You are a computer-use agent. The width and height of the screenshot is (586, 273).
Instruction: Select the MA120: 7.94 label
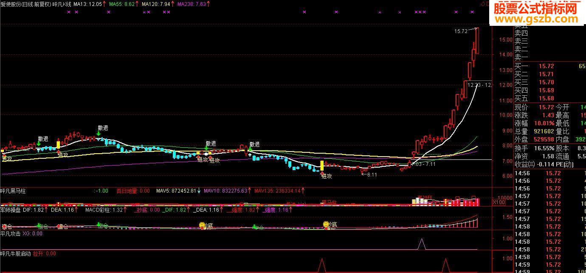158,4
